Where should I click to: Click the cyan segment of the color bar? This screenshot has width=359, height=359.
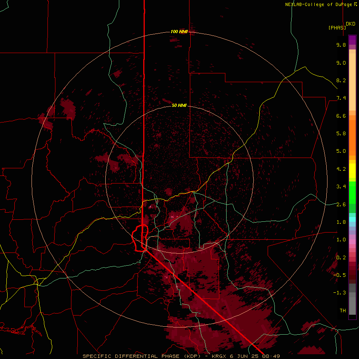click(352, 219)
